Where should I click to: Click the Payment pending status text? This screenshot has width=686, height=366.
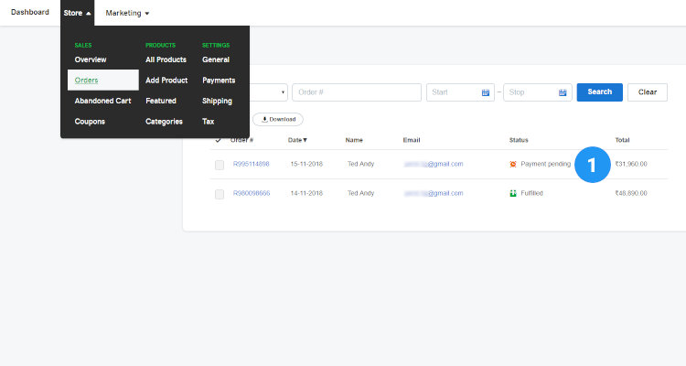(x=545, y=164)
